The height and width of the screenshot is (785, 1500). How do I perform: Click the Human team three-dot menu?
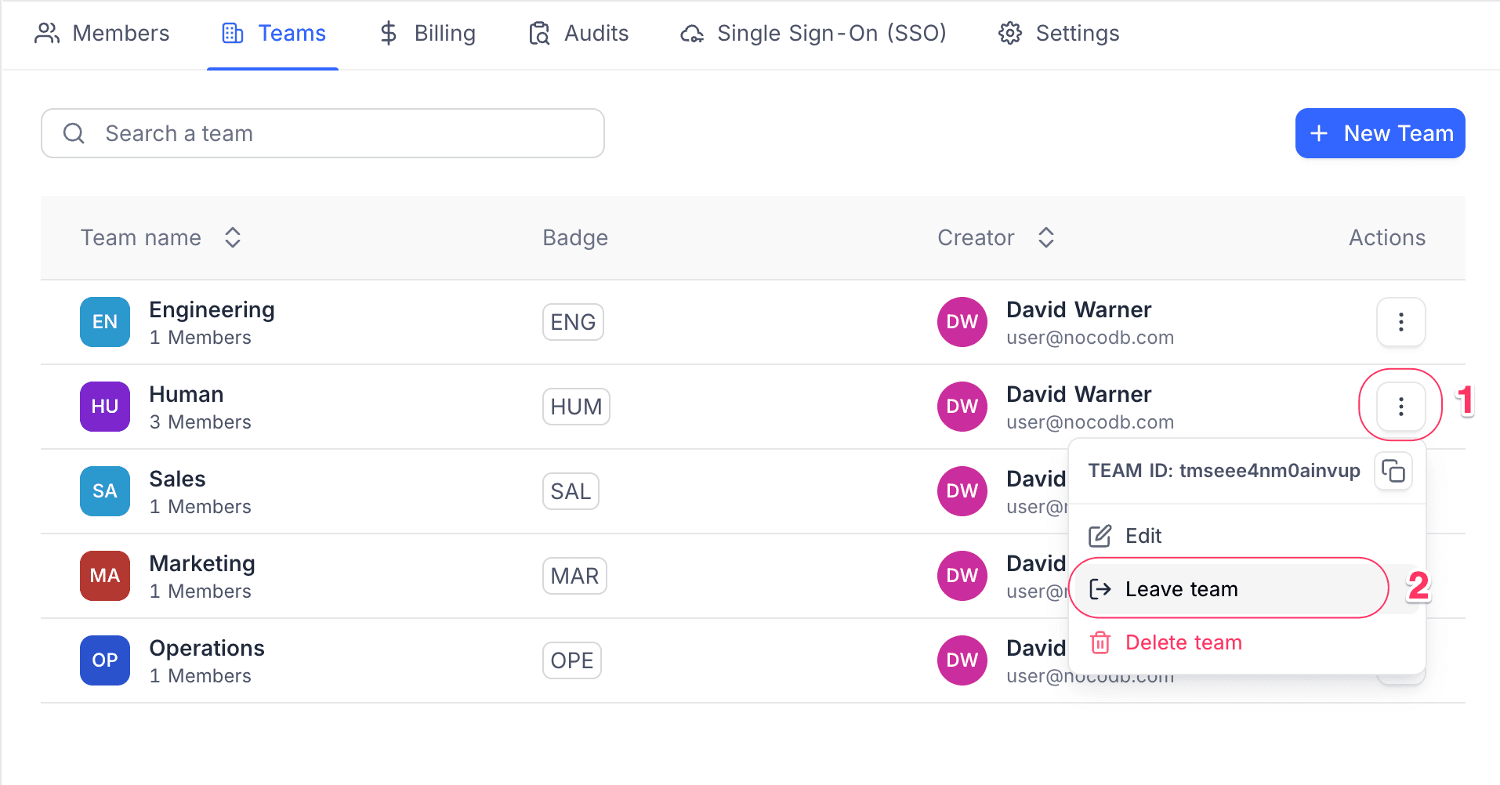tap(1400, 406)
